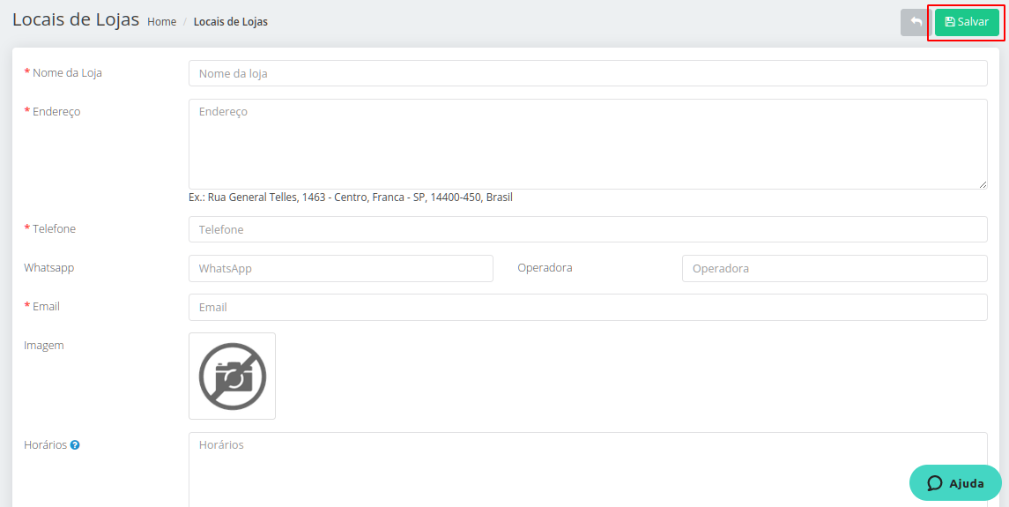The height and width of the screenshot is (507, 1009).
Task: Select the Email input field
Action: pos(588,308)
